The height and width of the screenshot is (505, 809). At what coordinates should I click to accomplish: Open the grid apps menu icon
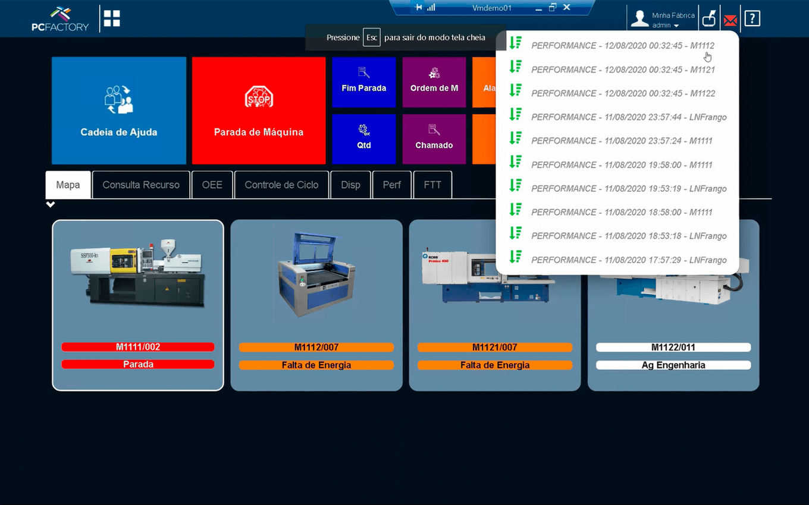[112, 18]
